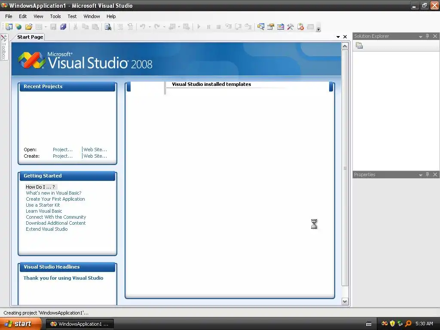Screen dimensions: 440x330
Task: Open the Window menu
Action: (x=92, y=16)
